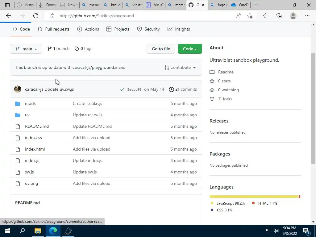Open the browser profile icon

tap(293, 16)
